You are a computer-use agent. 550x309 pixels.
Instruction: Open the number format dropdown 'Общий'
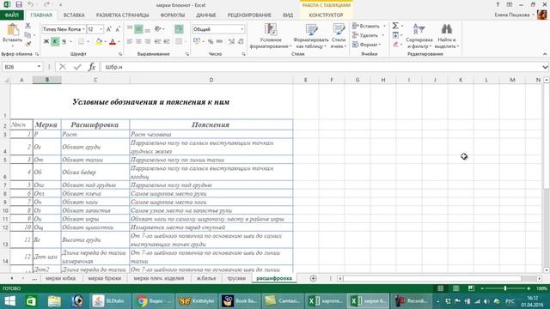click(242, 29)
